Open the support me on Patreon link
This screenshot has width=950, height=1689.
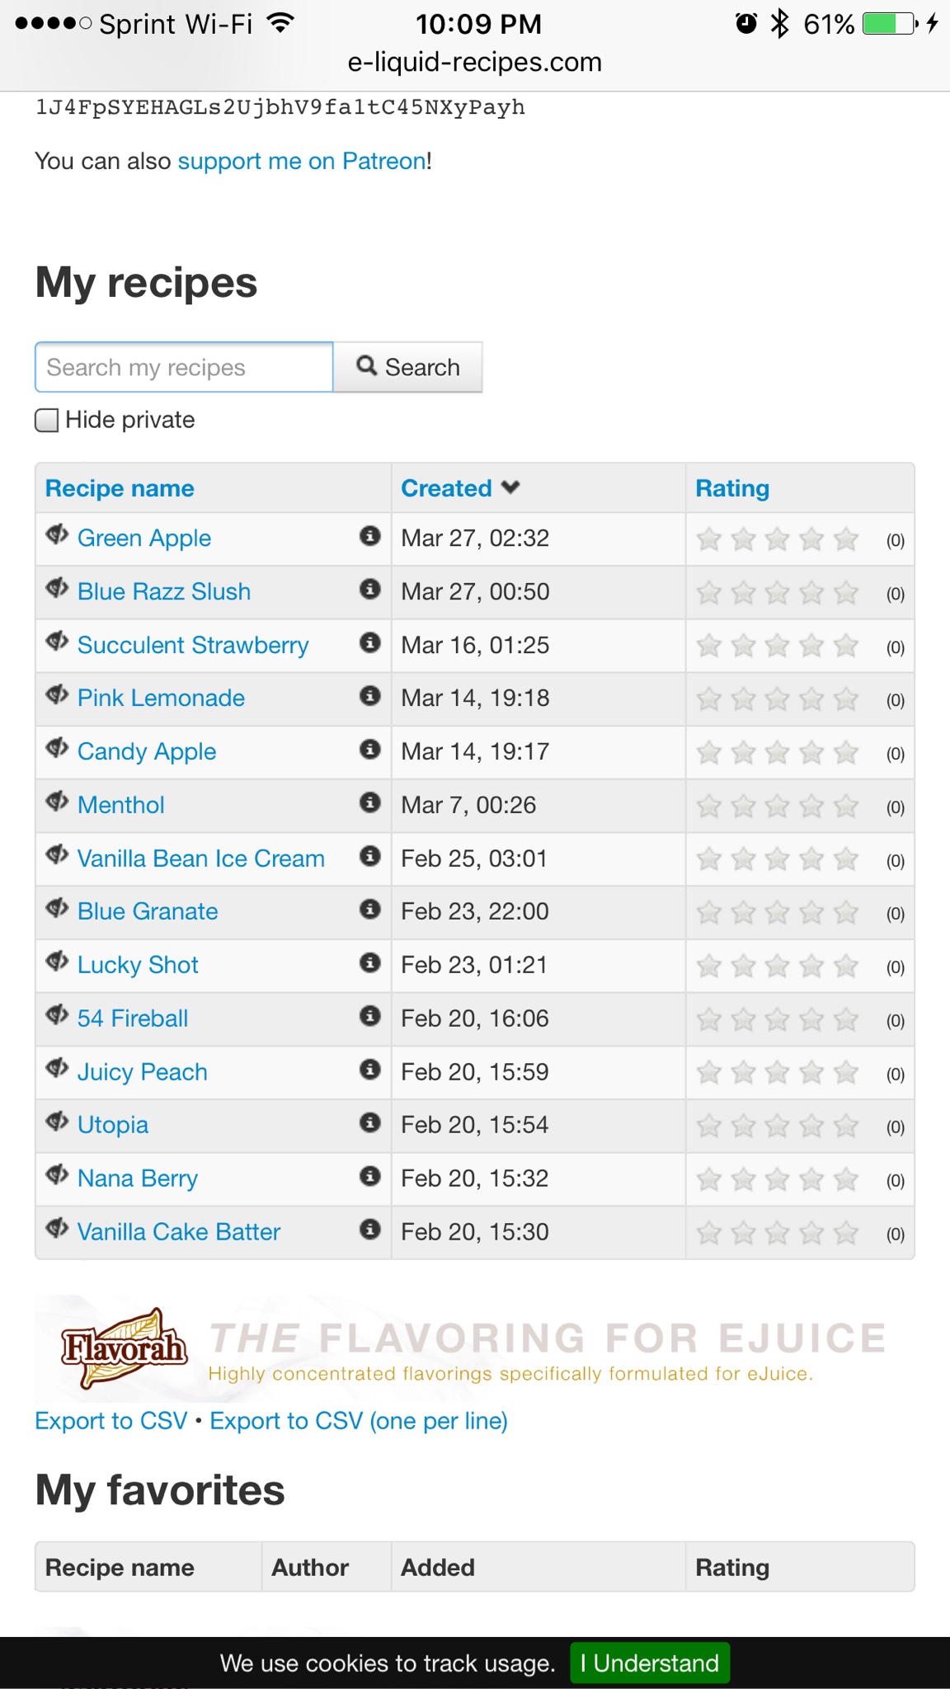(302, 161)
